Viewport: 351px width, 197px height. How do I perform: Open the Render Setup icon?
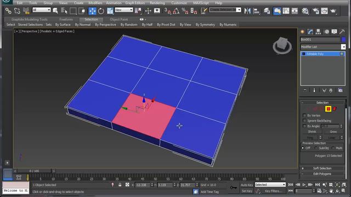tap(316, 11)
